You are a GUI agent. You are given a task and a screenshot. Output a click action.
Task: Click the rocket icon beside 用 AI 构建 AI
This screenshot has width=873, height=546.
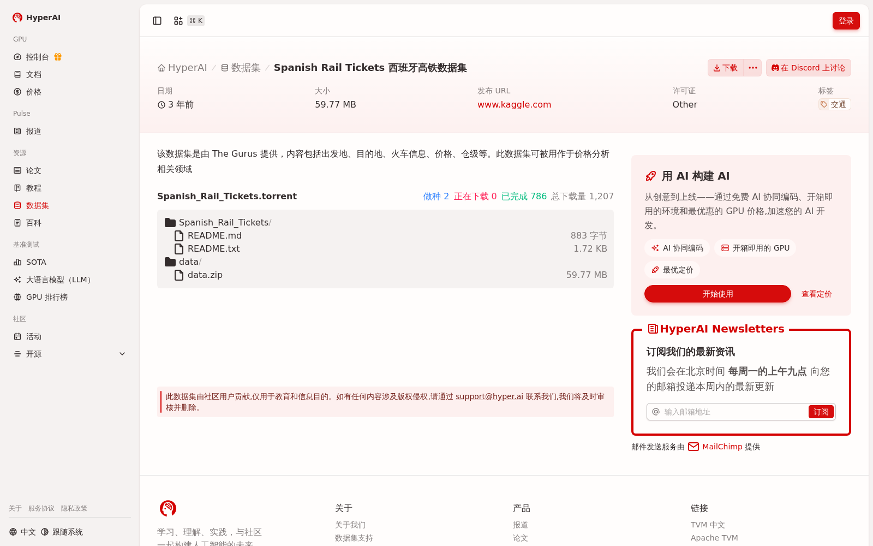click(x=650, y=176)
